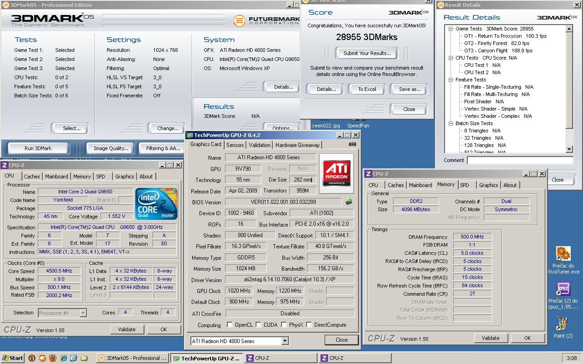Click the GPU-Z Close button
This screenshot has width=583, height=364.
(x=342, y=340)
